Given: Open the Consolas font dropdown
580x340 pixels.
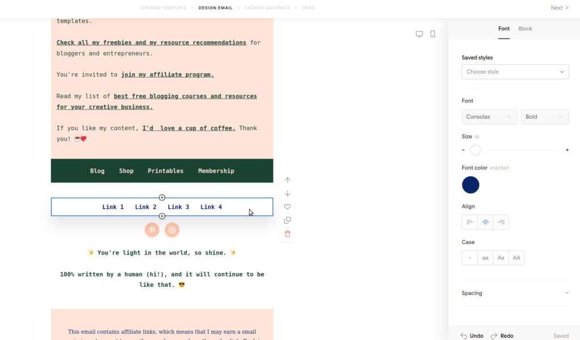Looking at the screenshot, I should (489, 117).
